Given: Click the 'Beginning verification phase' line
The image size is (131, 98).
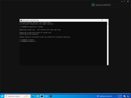Looking at the screenshot, I should [x=36, y=33].
